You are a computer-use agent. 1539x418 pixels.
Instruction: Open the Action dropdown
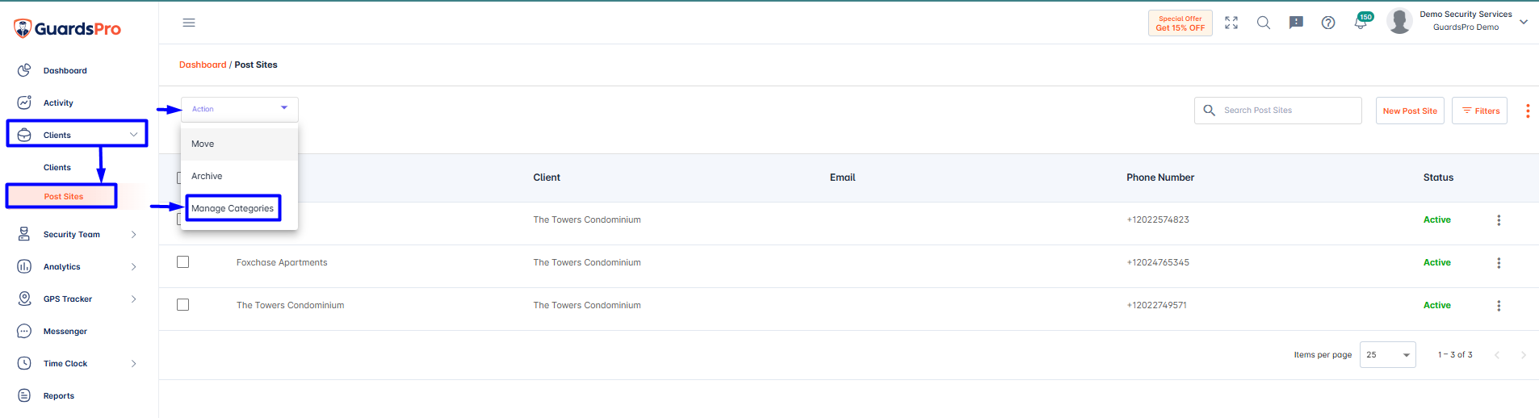tap(240, 109)
